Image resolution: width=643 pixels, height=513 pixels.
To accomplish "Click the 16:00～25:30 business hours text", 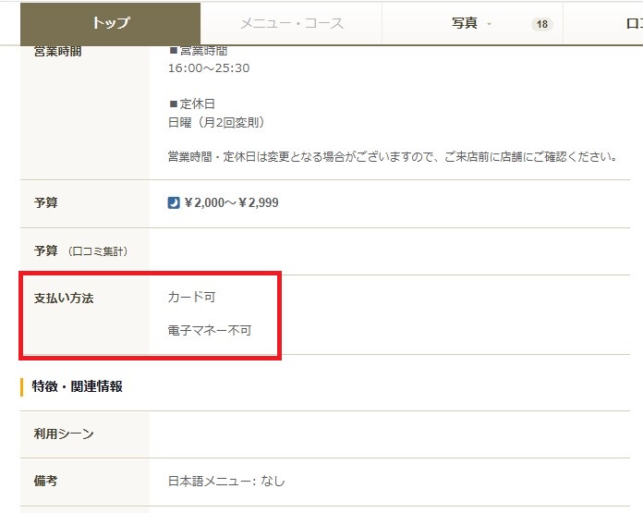I will click(209, 68).
